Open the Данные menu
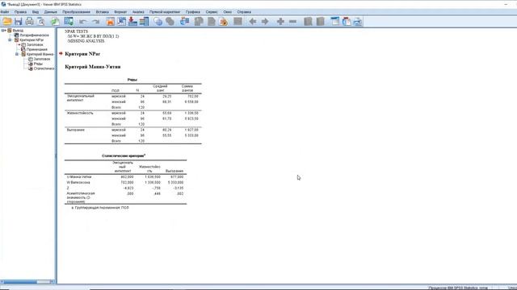 [50, 12]
